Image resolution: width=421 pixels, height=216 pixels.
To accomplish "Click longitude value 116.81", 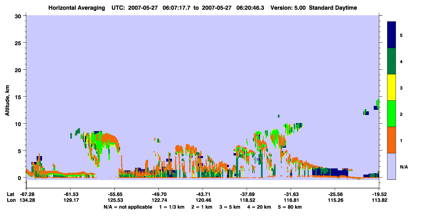I will point(291,200).
